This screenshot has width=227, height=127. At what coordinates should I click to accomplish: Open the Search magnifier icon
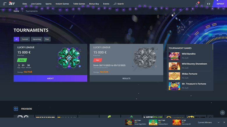(x=115, y=4)
